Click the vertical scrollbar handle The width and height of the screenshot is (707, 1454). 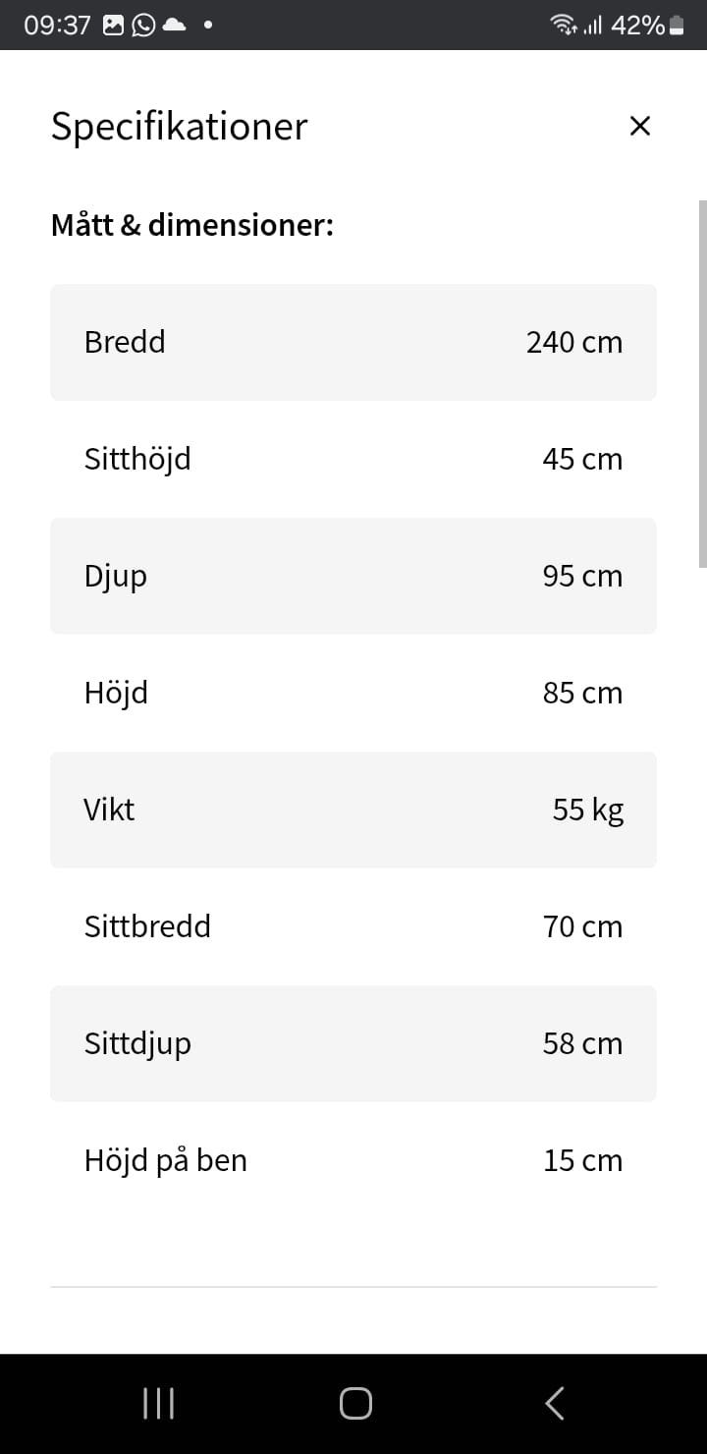point(701,383)
